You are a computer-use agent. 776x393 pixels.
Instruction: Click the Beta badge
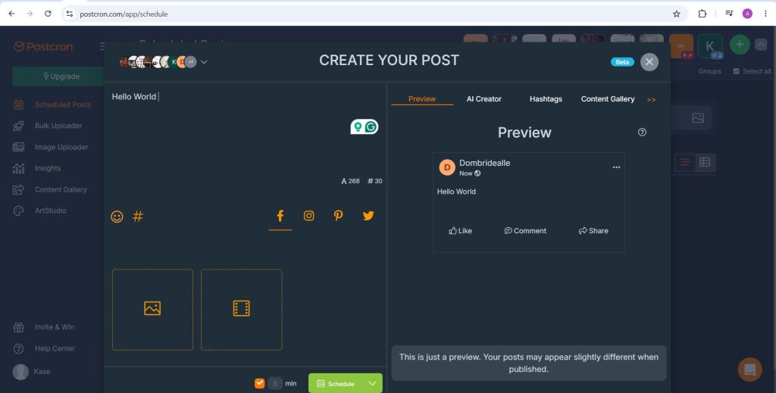tap(623, 62)
